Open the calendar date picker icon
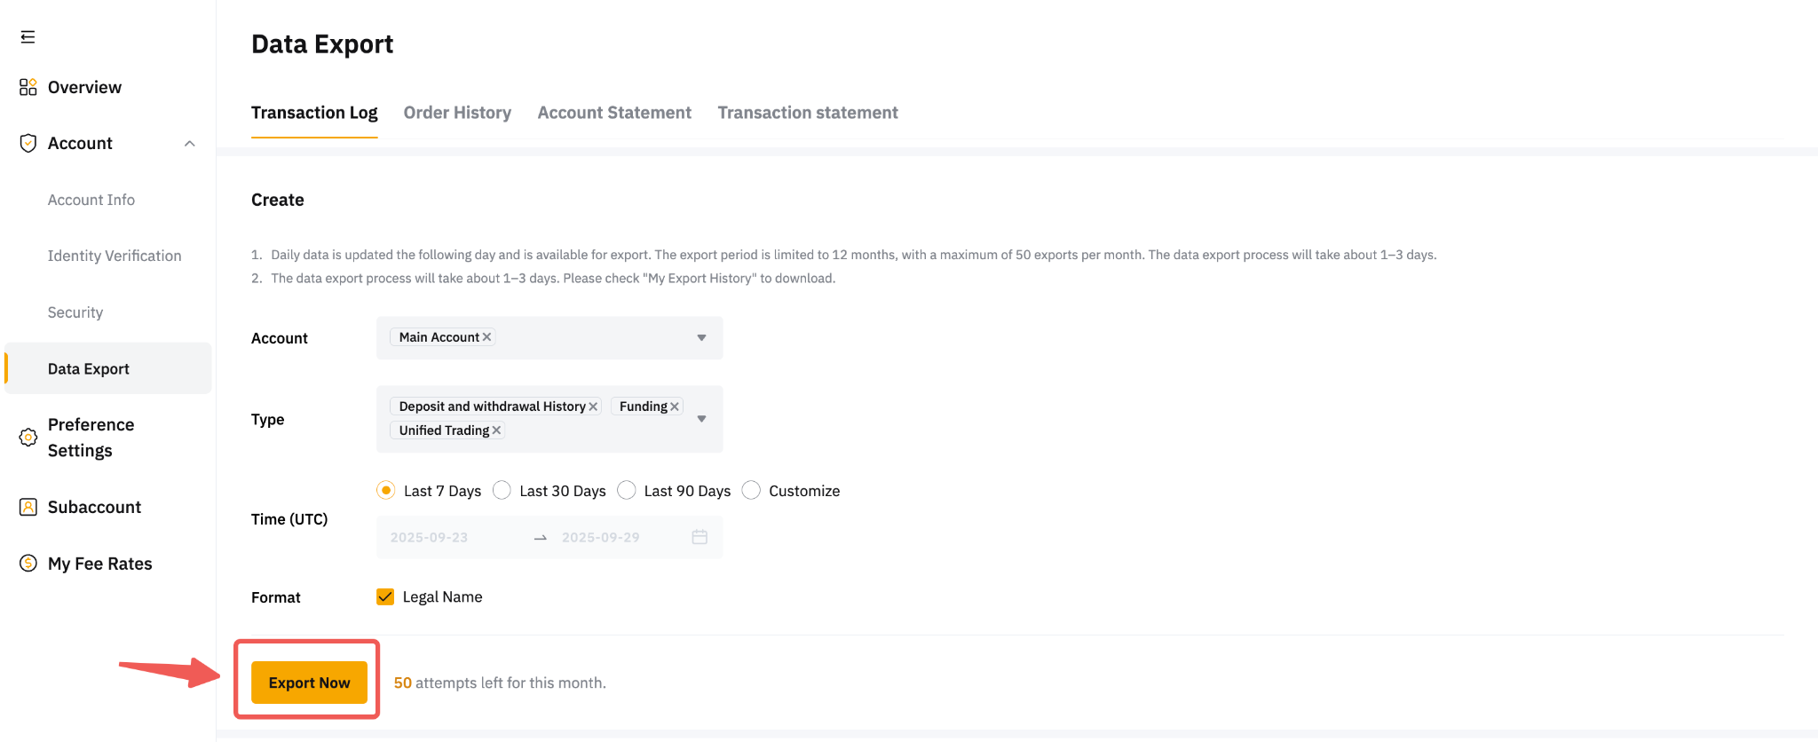The height and width of the screenshot is (742, 1818). click(x=700, y=537)
